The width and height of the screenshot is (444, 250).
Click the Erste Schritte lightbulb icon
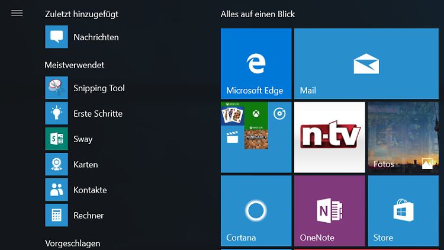point(57,113)
